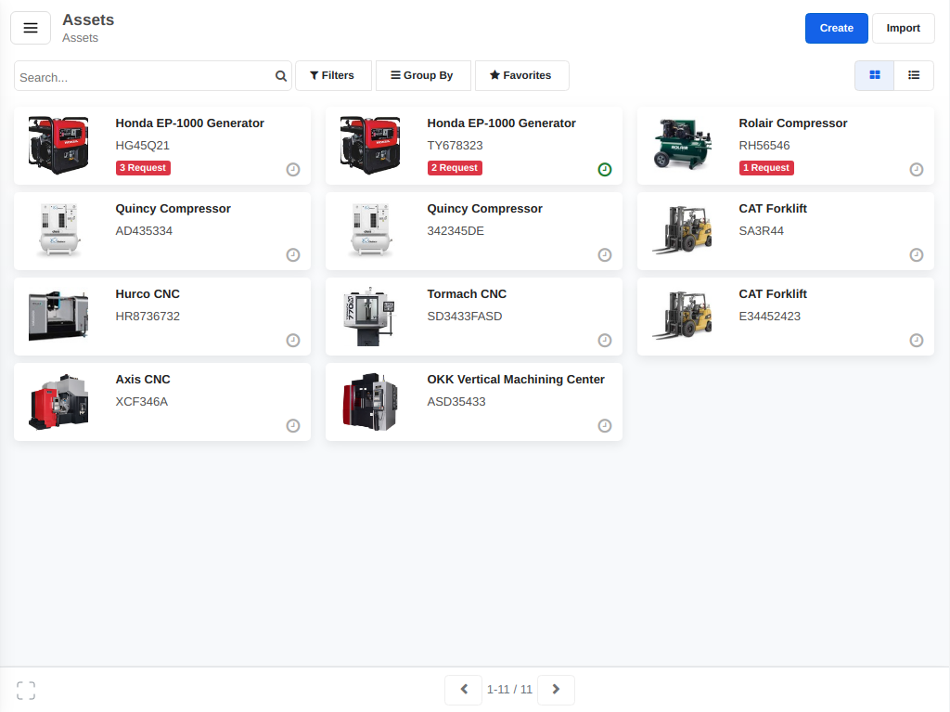Click the red 3 Request badge on HG45Q21
Image resolution: width=950 pixels, height=712 pixels.
(143, 167)
